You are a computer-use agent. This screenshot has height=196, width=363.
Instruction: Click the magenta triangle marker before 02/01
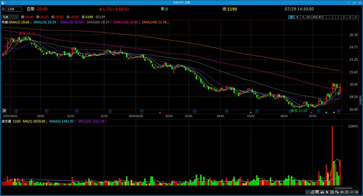point(160,112)
